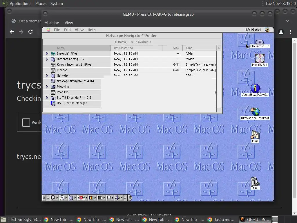
Task: Open the File menu in Mac OS
Action: pos(57,30)
